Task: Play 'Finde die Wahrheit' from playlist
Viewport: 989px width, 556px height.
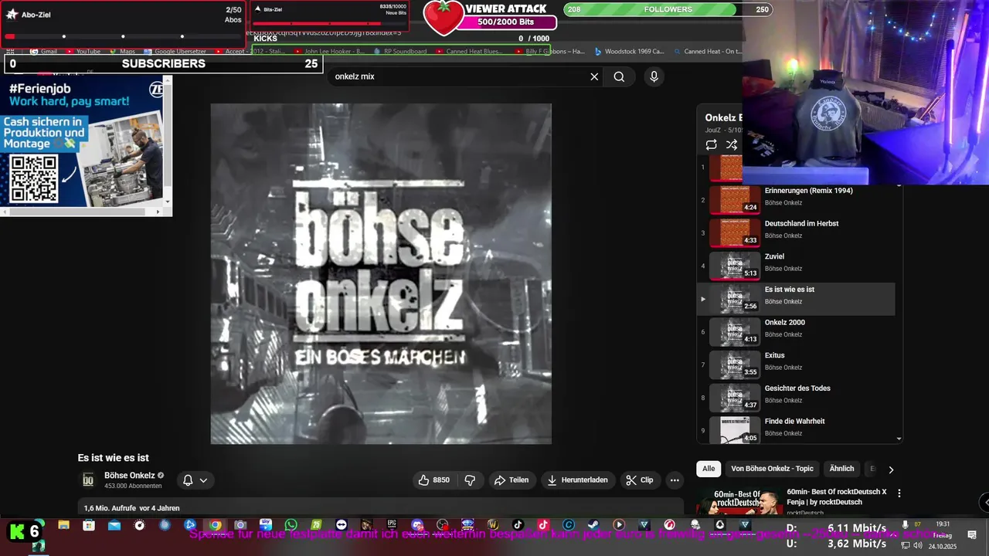Action: [796, 429]
